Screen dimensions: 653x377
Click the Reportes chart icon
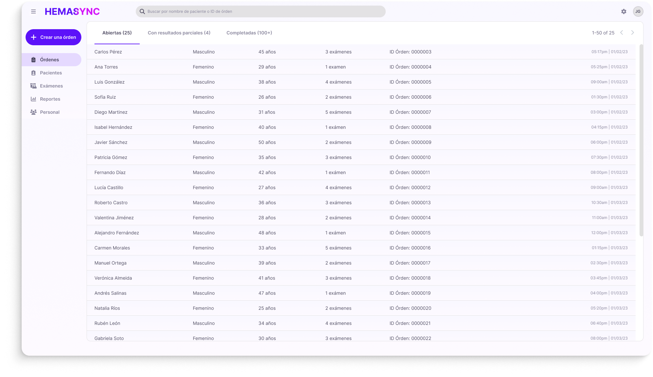click(33, 99)
